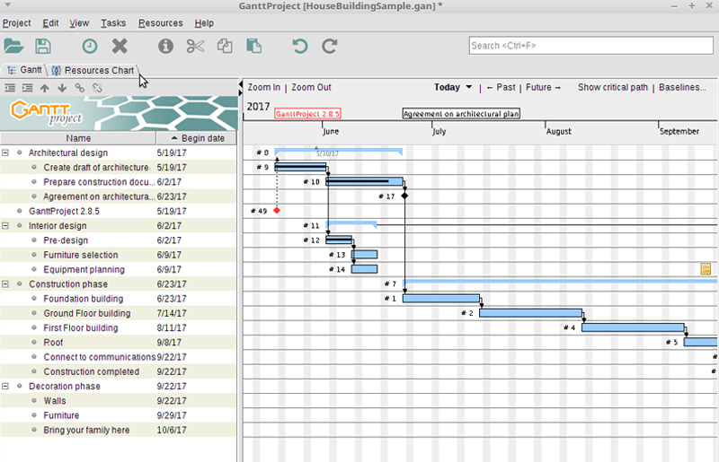
Task: Select the Roof task row
Action: click(119, 343)
